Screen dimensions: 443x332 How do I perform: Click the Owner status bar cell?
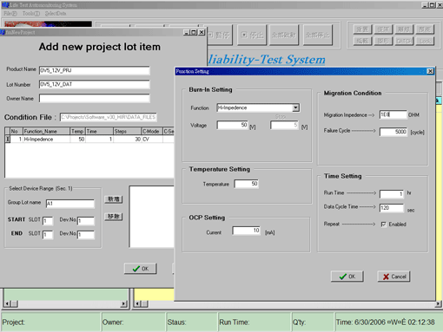click(134, 322)
